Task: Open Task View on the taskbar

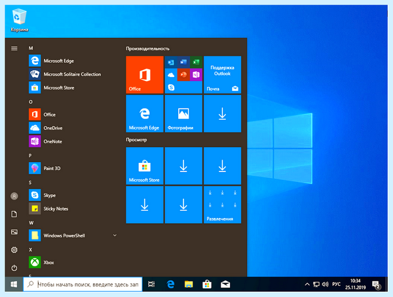Action: (x=151, y=284)
